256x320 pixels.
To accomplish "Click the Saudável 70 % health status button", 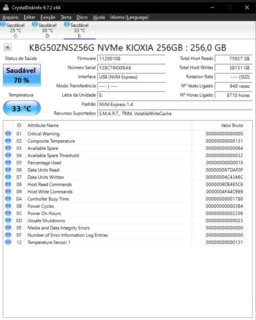I will (22, 75).
